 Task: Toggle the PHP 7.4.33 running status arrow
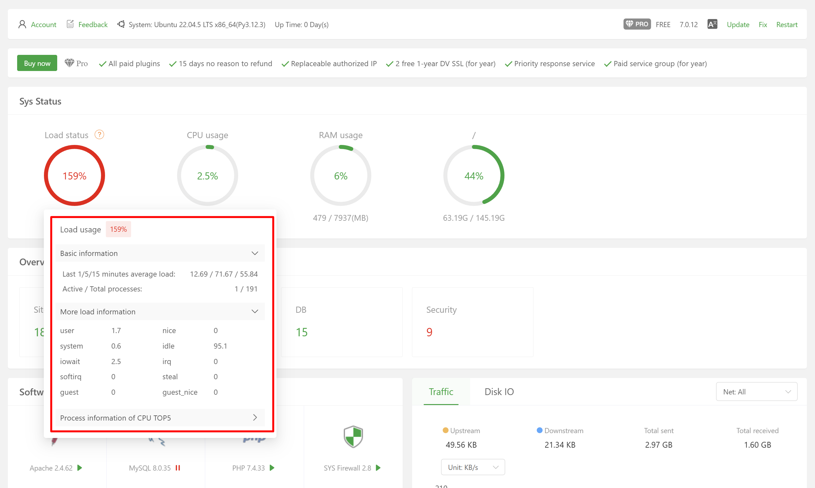[272, 468]
